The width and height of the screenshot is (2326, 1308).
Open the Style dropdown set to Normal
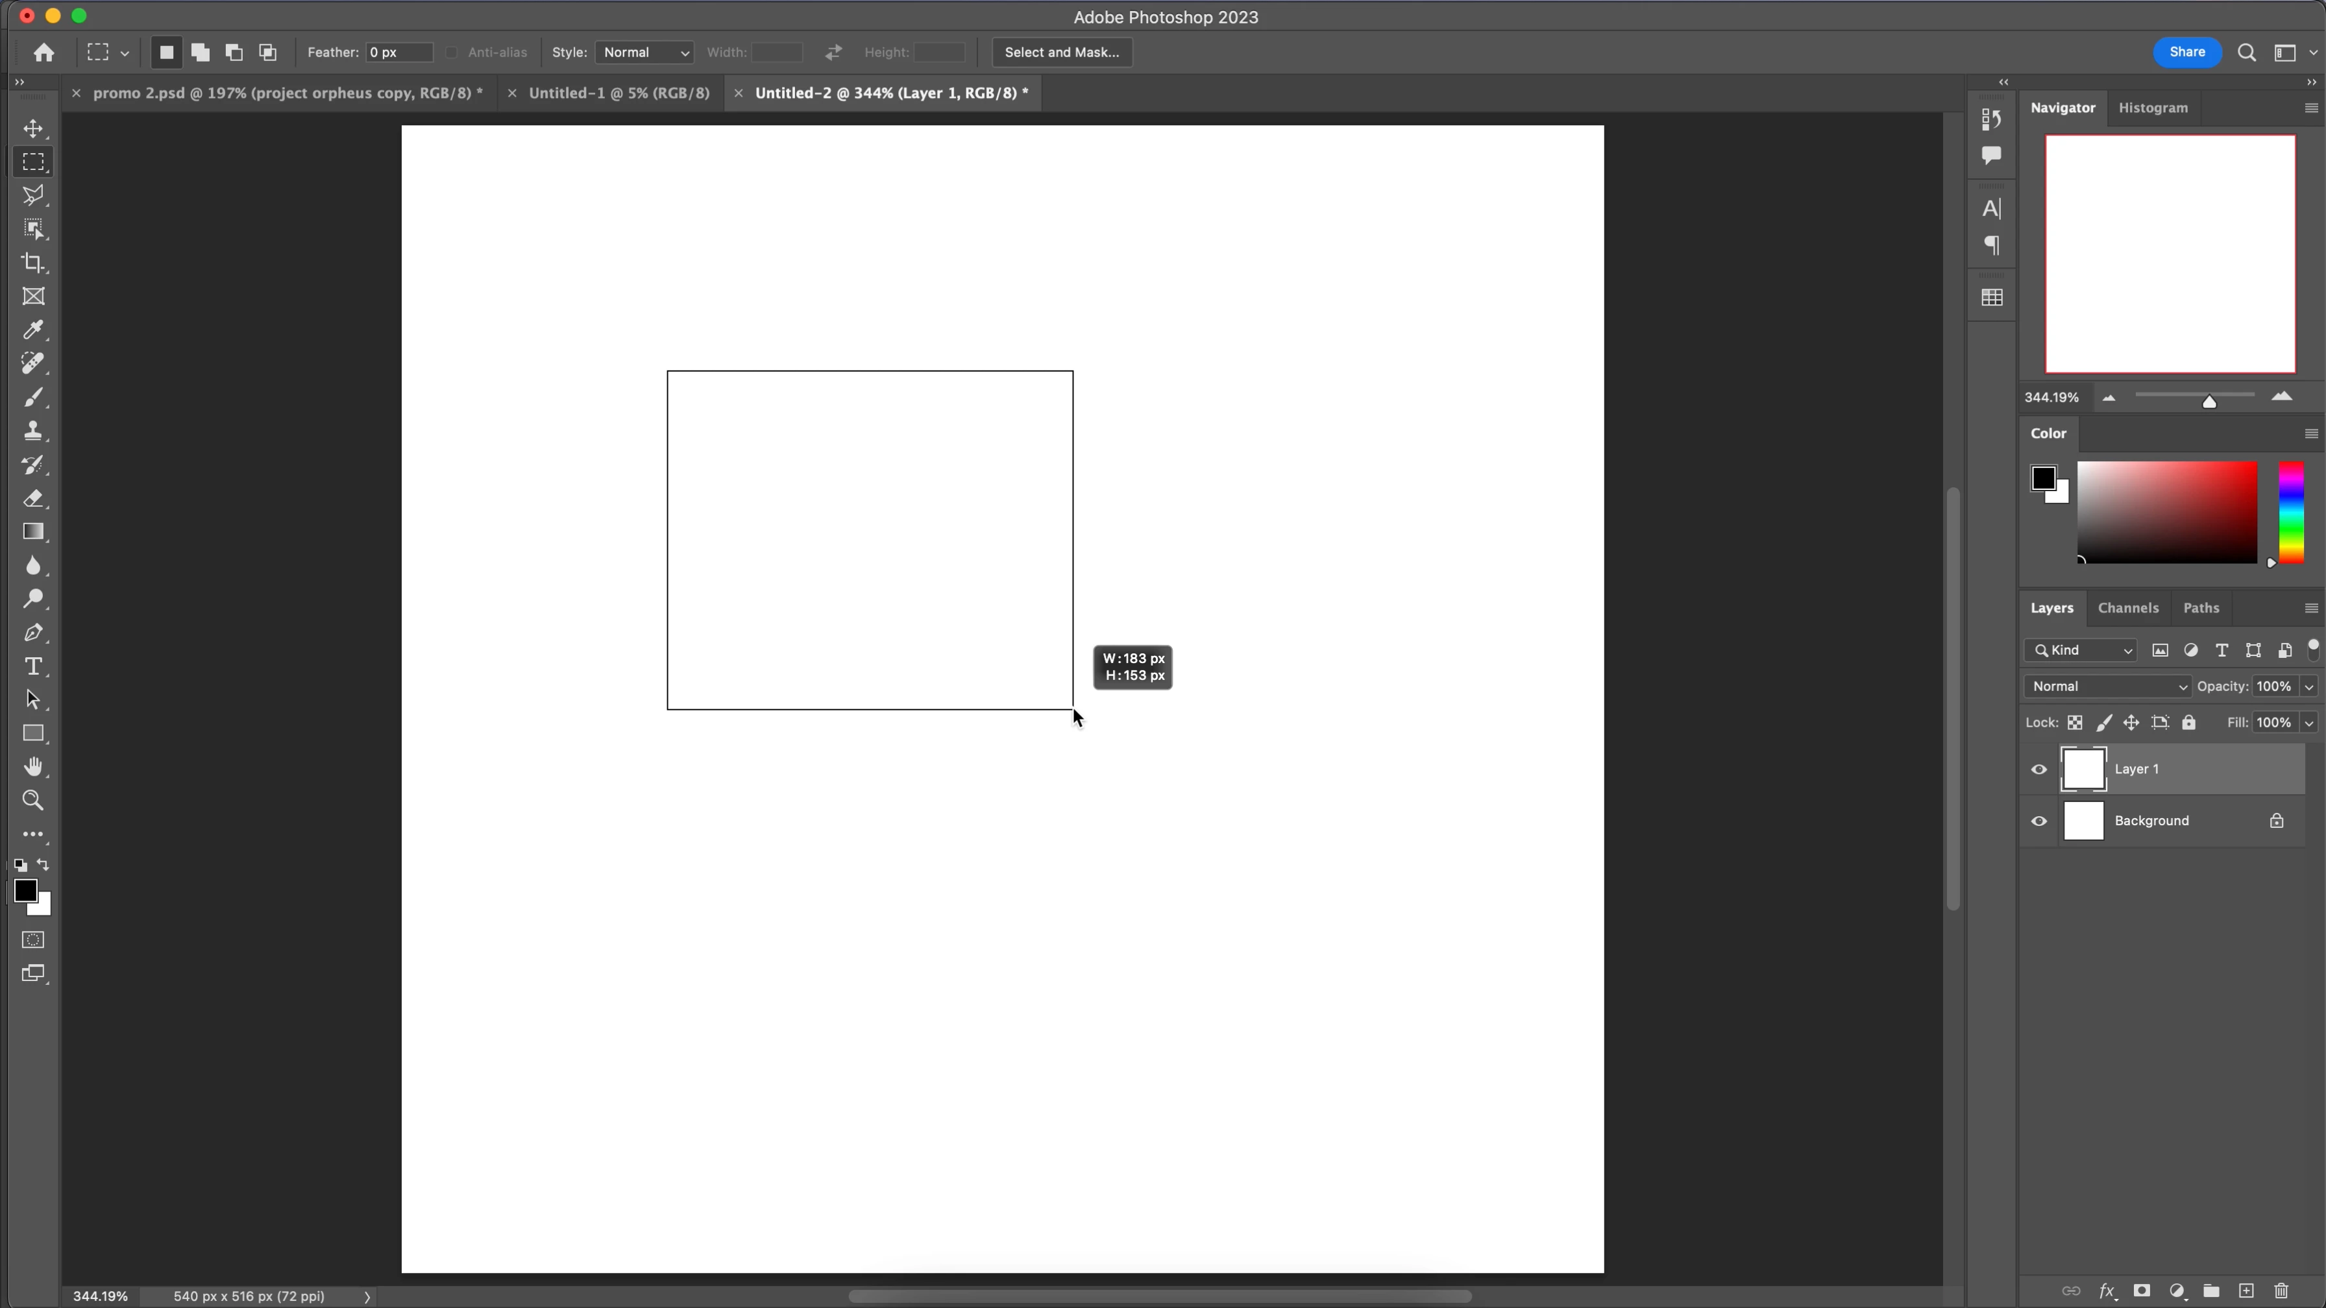(x=644, y=53)
